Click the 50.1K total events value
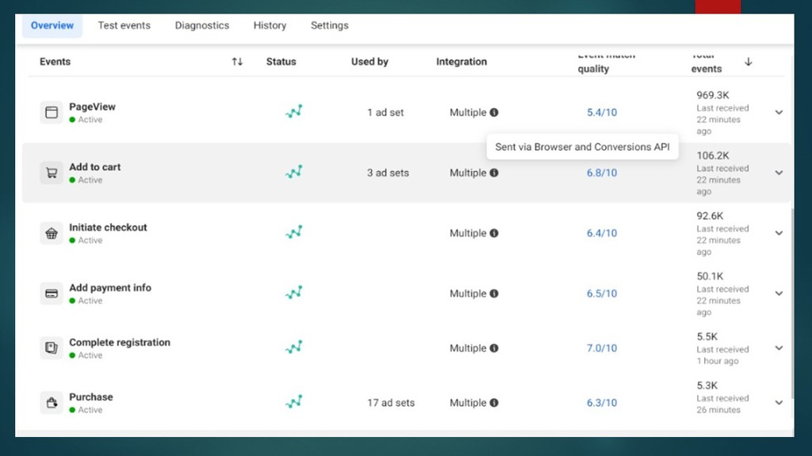812x456 pixels. 710,276
